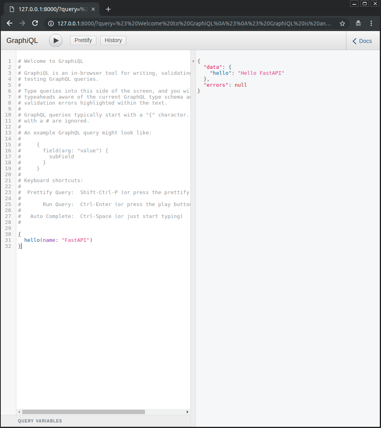Click the browser forward arrow
This screenshot has width=381, height=428.
[22, 23]
